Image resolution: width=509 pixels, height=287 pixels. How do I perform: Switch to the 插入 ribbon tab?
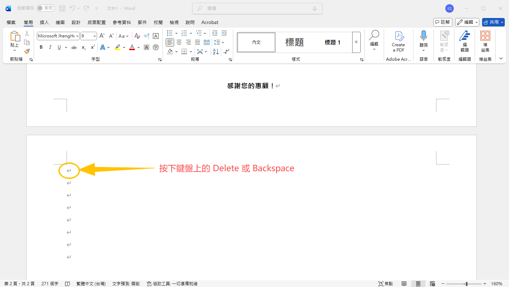tap(44, 22)
